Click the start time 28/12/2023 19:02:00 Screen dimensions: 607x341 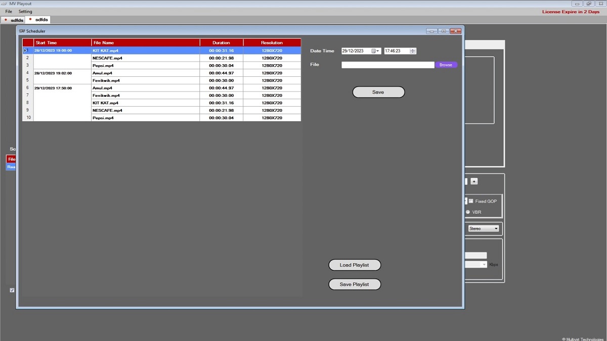tap(53, 73)
